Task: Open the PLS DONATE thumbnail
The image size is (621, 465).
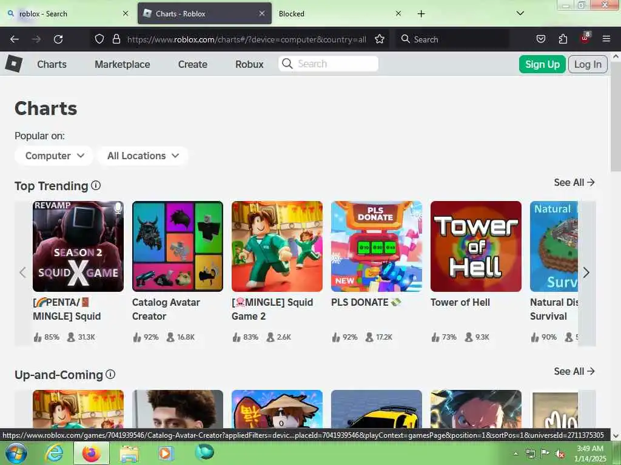Action: click(377, 246)
